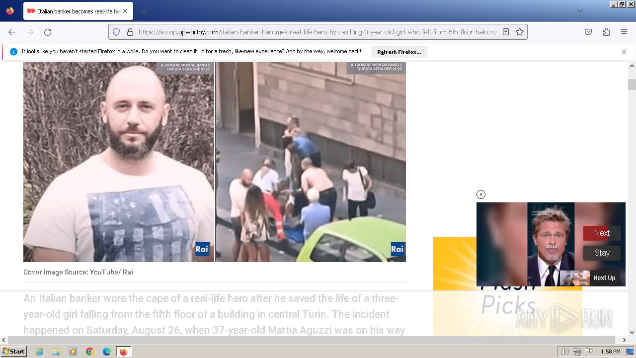
Task: Reload the current page
Action: coord(48,32)
